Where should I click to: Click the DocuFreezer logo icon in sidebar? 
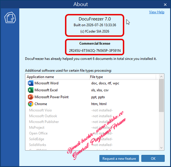tap(10, 17)
